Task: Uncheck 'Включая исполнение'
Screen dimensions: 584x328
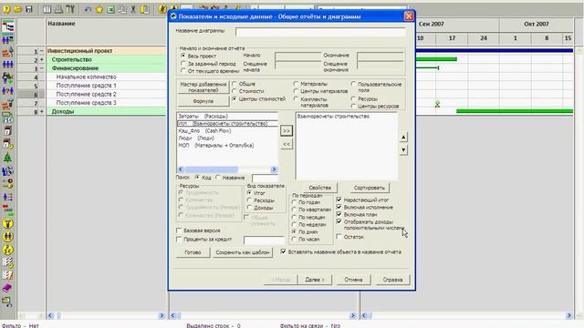Action: point(339,207)
